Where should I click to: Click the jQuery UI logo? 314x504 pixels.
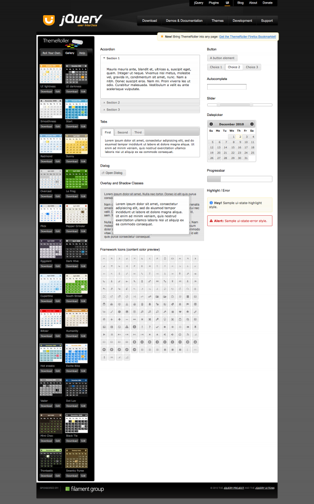pos(72,20)
